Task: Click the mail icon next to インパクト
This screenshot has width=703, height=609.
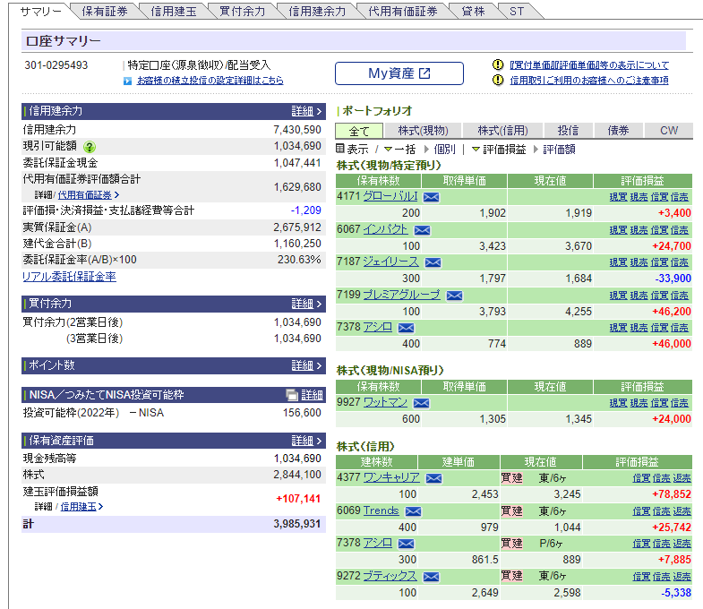Action: coord(422,230)
